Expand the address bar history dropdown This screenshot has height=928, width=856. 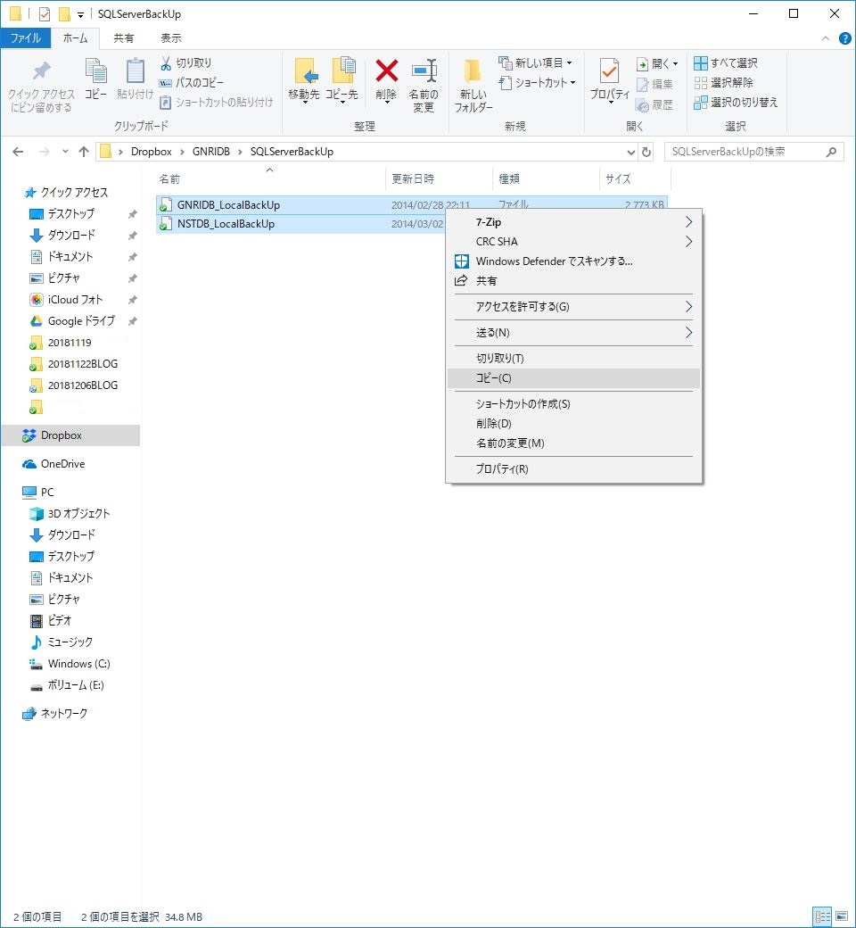(631, 152)
